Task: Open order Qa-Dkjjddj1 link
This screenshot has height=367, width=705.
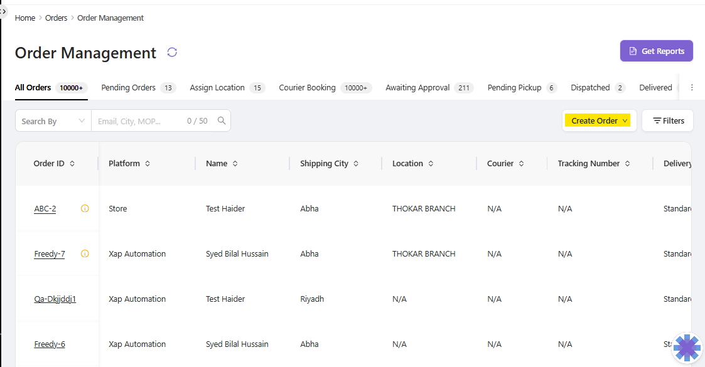Action: pos(55,299)
